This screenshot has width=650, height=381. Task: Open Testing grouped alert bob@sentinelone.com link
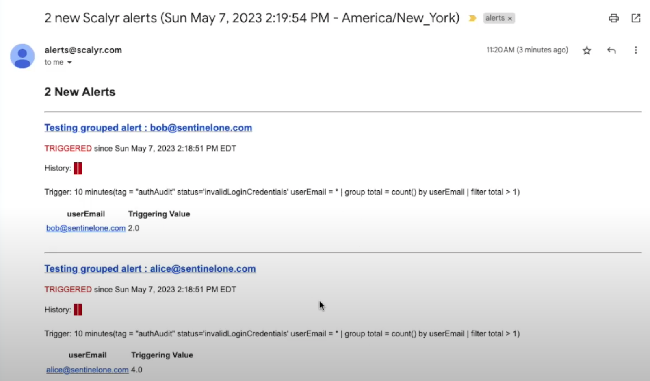pyautogui.click(x=148, y=128)
